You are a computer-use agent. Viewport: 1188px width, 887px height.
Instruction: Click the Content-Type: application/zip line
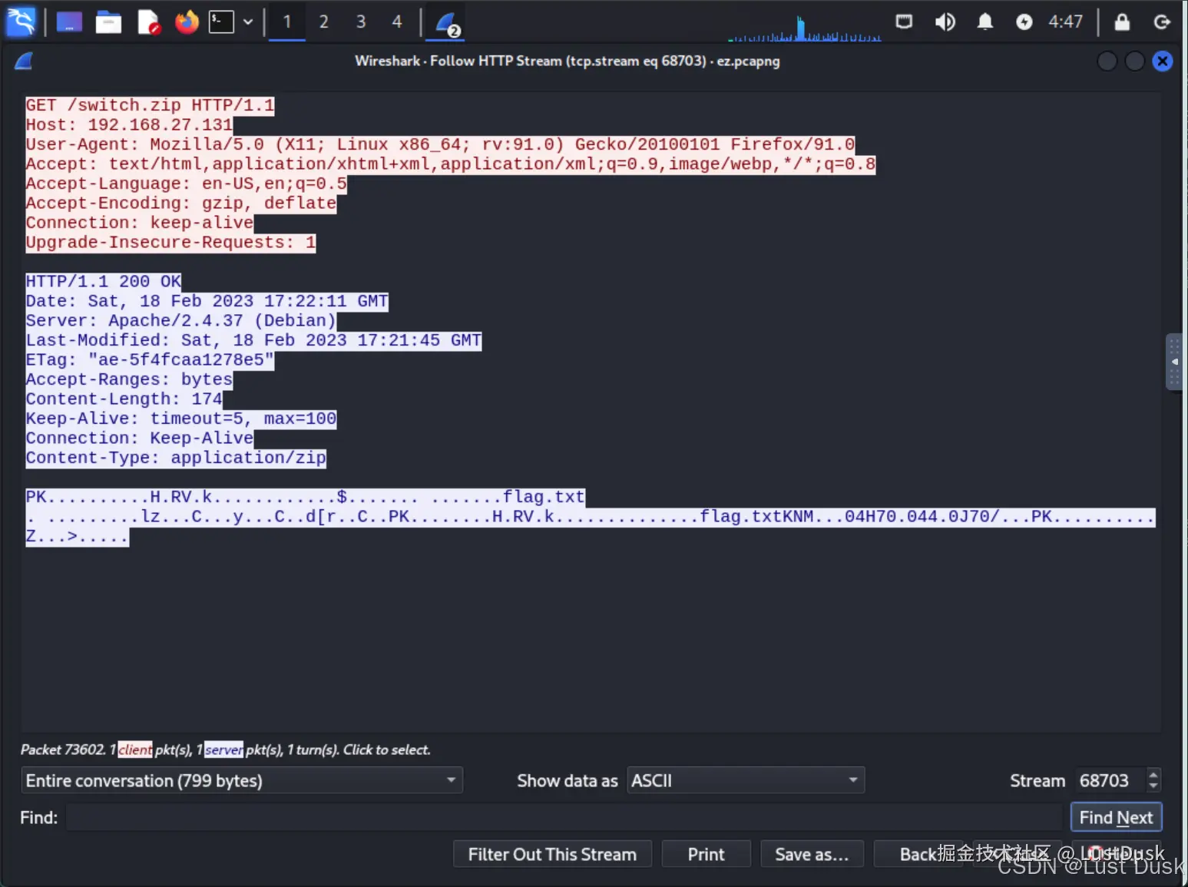click(x=176, y=458)
